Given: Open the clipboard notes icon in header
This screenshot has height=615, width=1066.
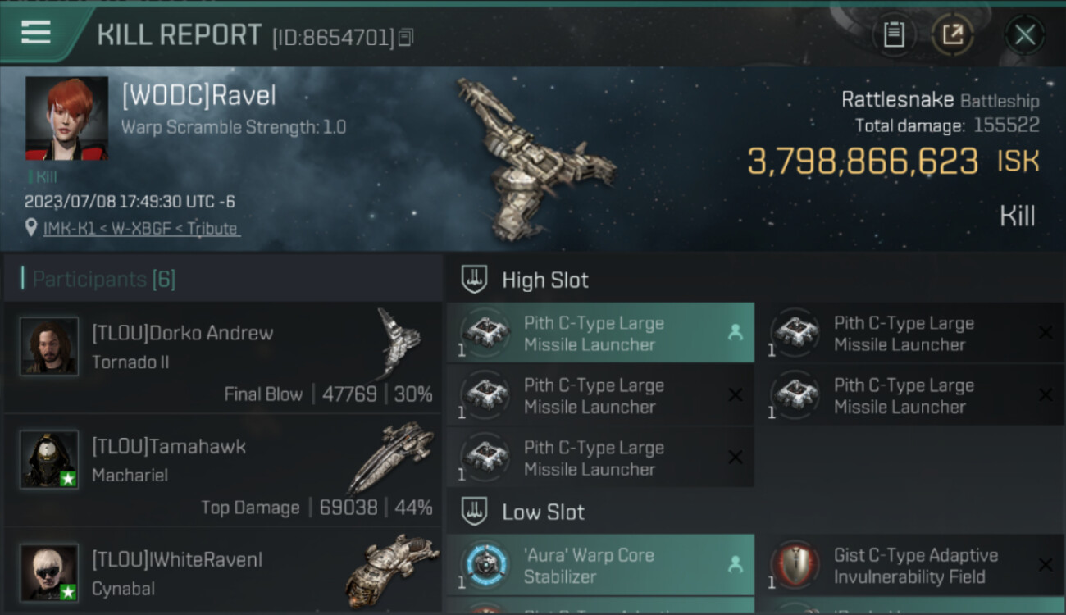Looking at the screenshot, I should click(893, 34).
